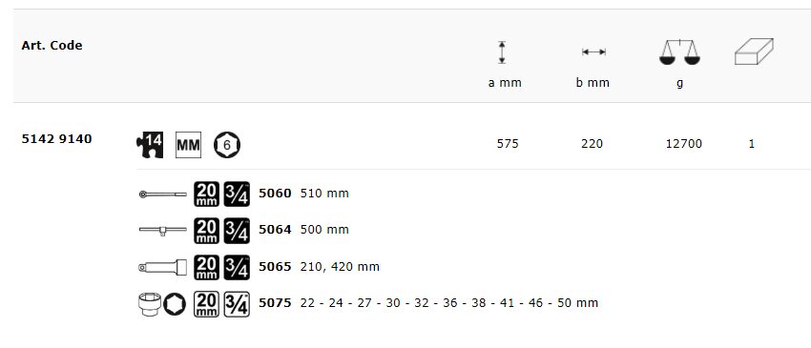811x348 pixels.
Task: Click the 14-piece puzzle icon
Action: (x=150, y=145)
